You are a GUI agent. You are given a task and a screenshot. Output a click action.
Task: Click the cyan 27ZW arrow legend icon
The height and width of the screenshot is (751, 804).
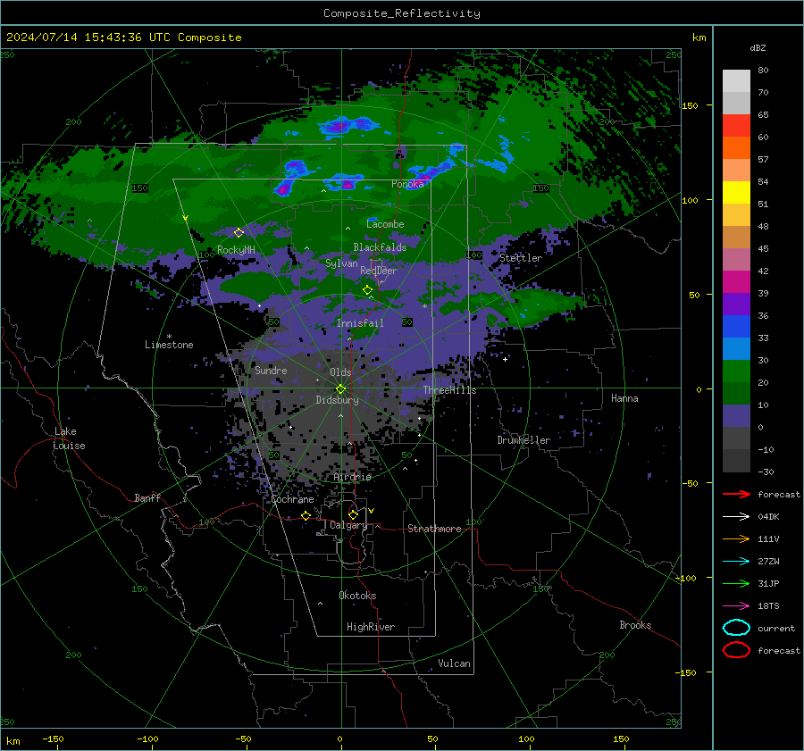click(736, 562)
